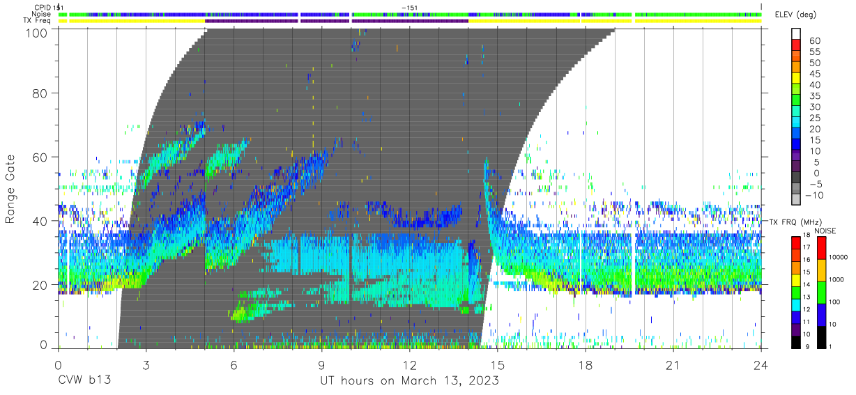The image size is (856, 395).
Task: Click the 'Noise' row label at top
Action: click(42, 14)
